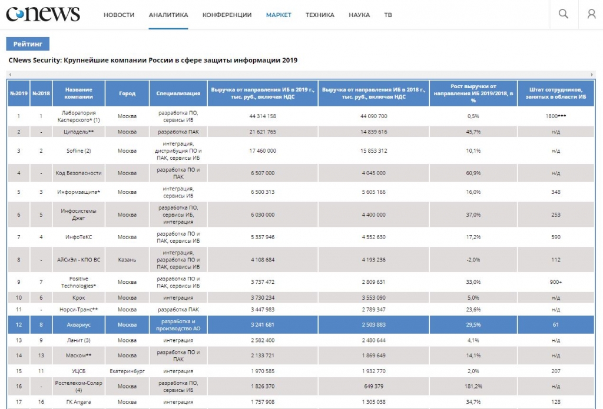The height and width of the screenshot is (409, 603).
Task: Click the 2018 revenue value 4 193 236
Action: (373, 260)
